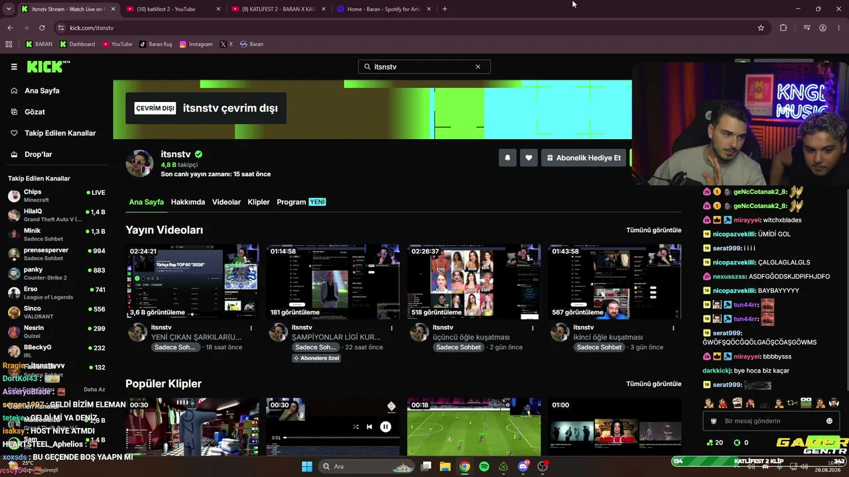Screen dimensions: 849x477
Task: Open Nesrin channel in followed list
Action: (x=56, y=331)
